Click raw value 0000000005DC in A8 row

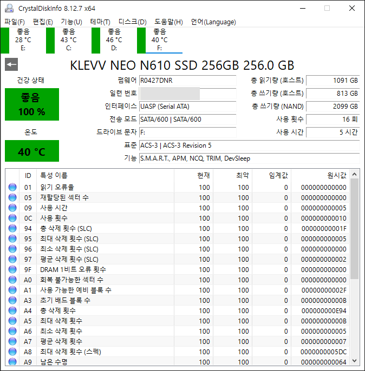tap(323, 352)
